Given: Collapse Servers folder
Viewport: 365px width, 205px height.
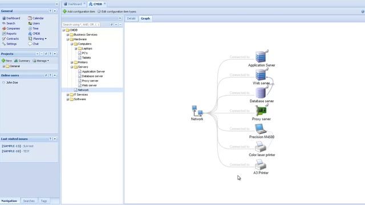Looking at the screenshot, I should (72, 67).
